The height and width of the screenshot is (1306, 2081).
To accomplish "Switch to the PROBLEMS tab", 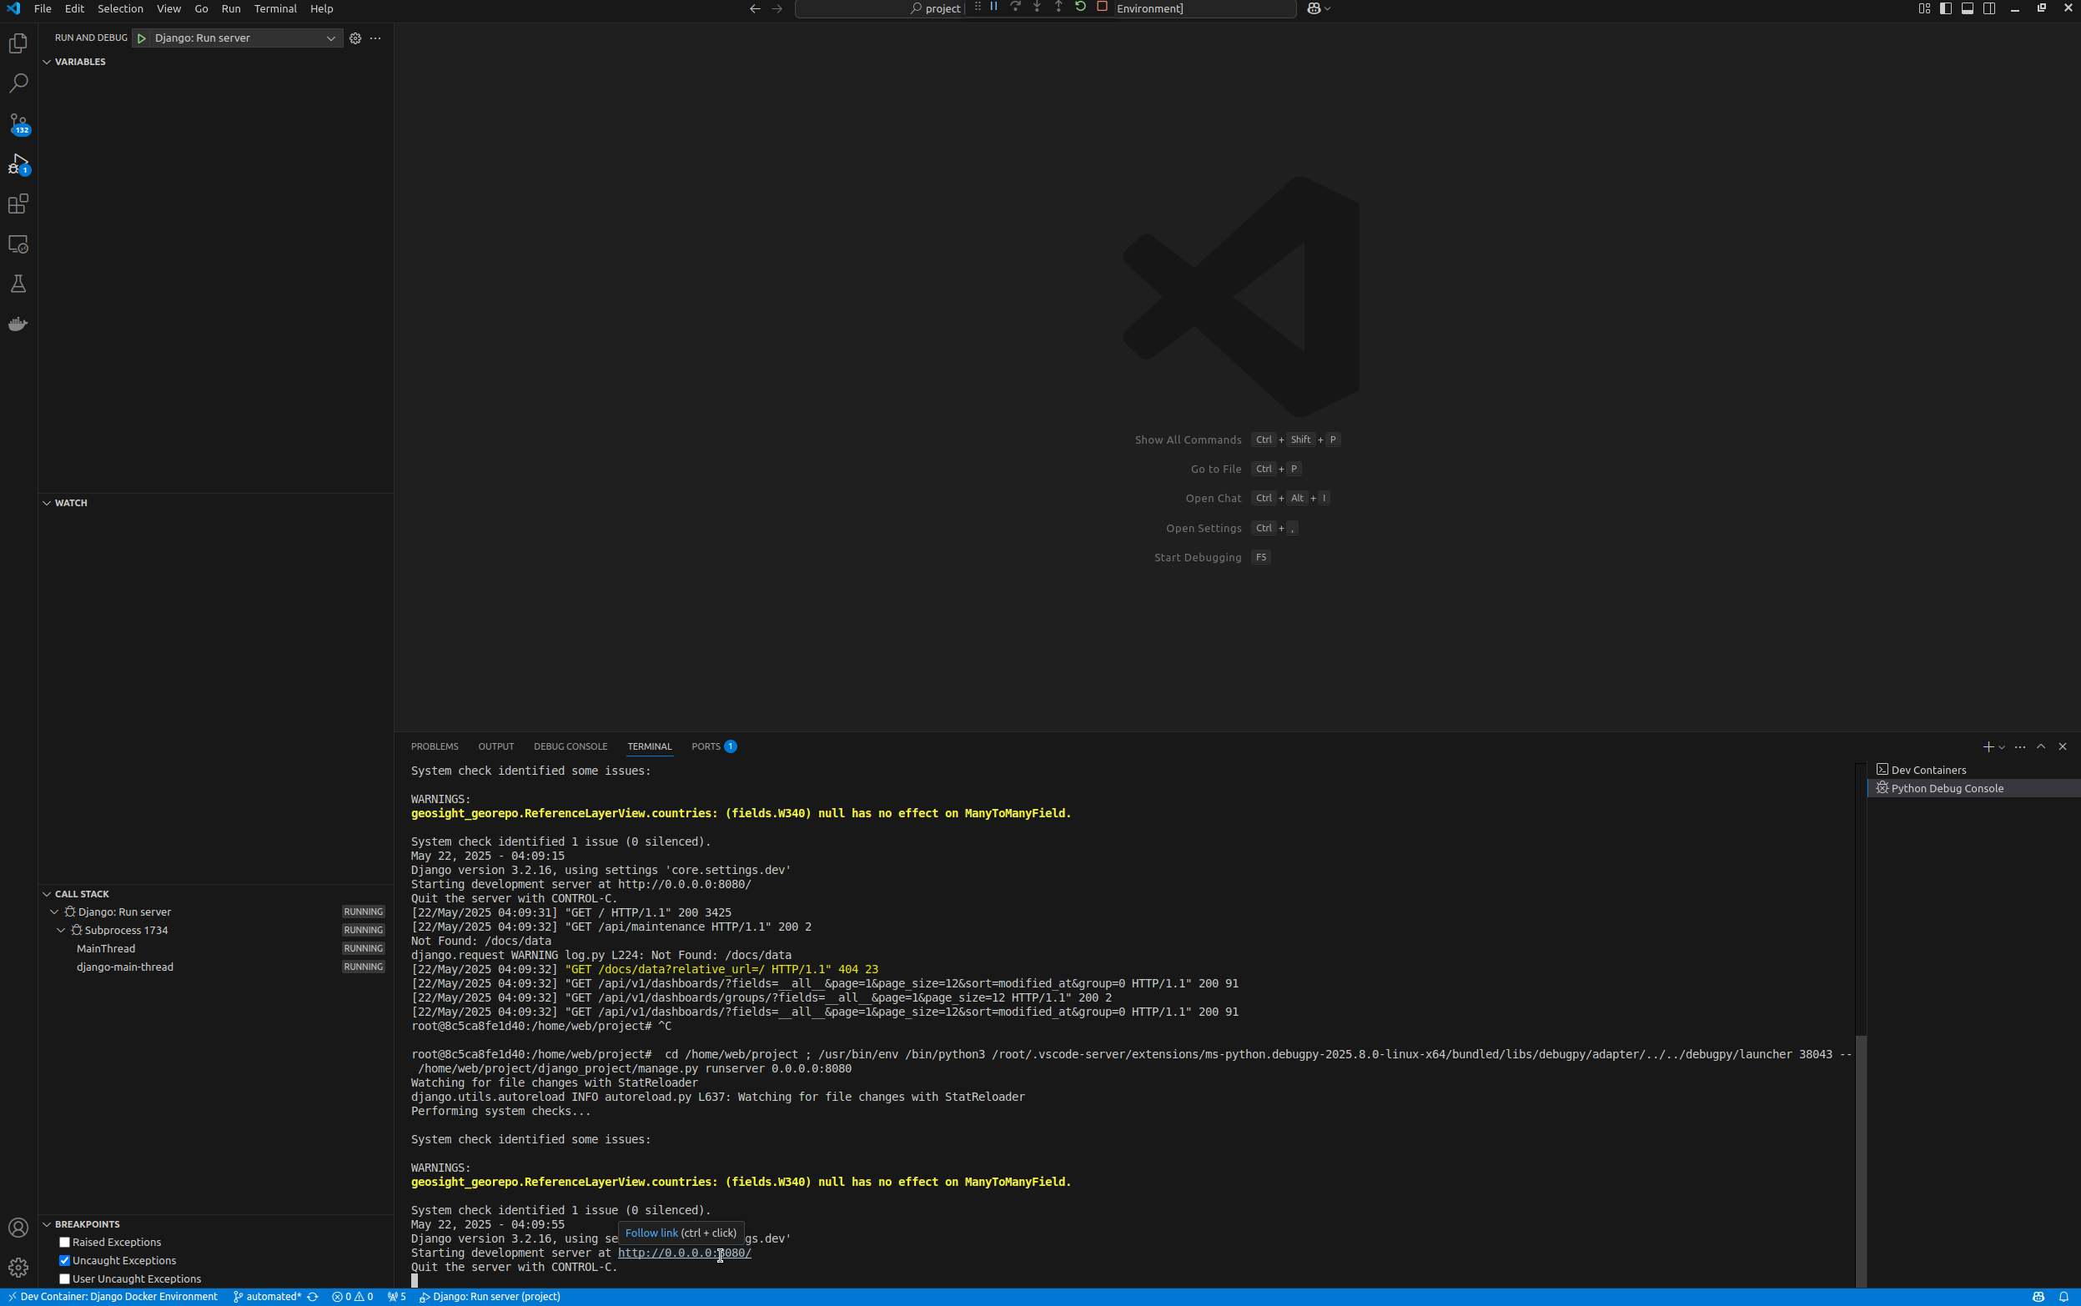I will click(435, 746).
